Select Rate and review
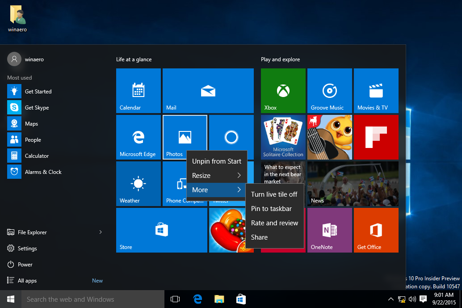The height and width of the screenshot is (308, 462). point(274,223)
